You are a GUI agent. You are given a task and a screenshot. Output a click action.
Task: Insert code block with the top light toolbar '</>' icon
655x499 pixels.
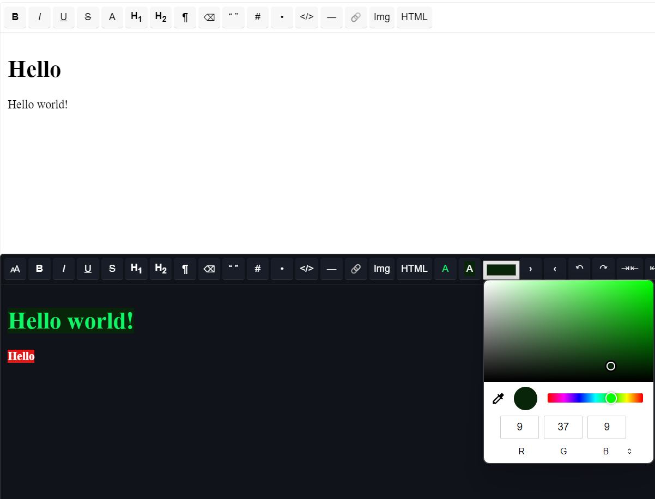pyautogui.click(x=307, y=17)
